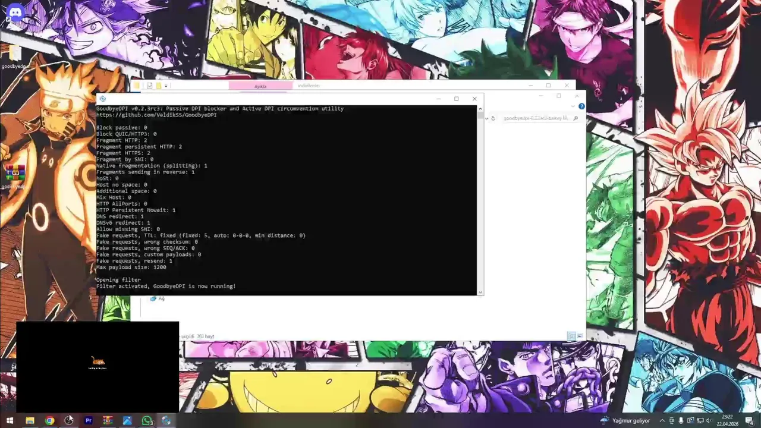This screenshot has height=428, width=761.
Task: Minimize the GoodbyeDPI console window
Action: tap(439, 99)
